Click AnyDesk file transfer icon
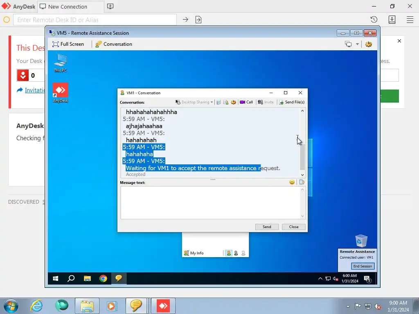Viewport: 419px width, 314px height. [x=198, y=20]
